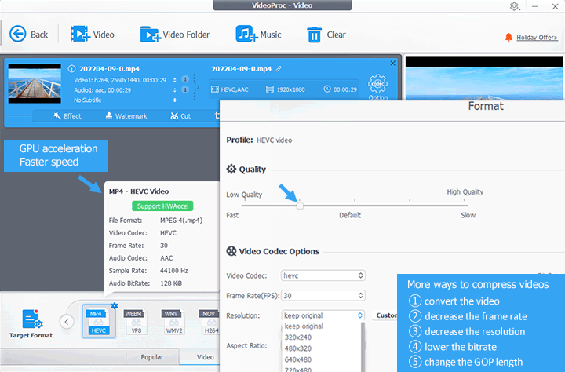Open the settings gear in title bar
The width and height of the screenshot is (565, 372).
514,6
